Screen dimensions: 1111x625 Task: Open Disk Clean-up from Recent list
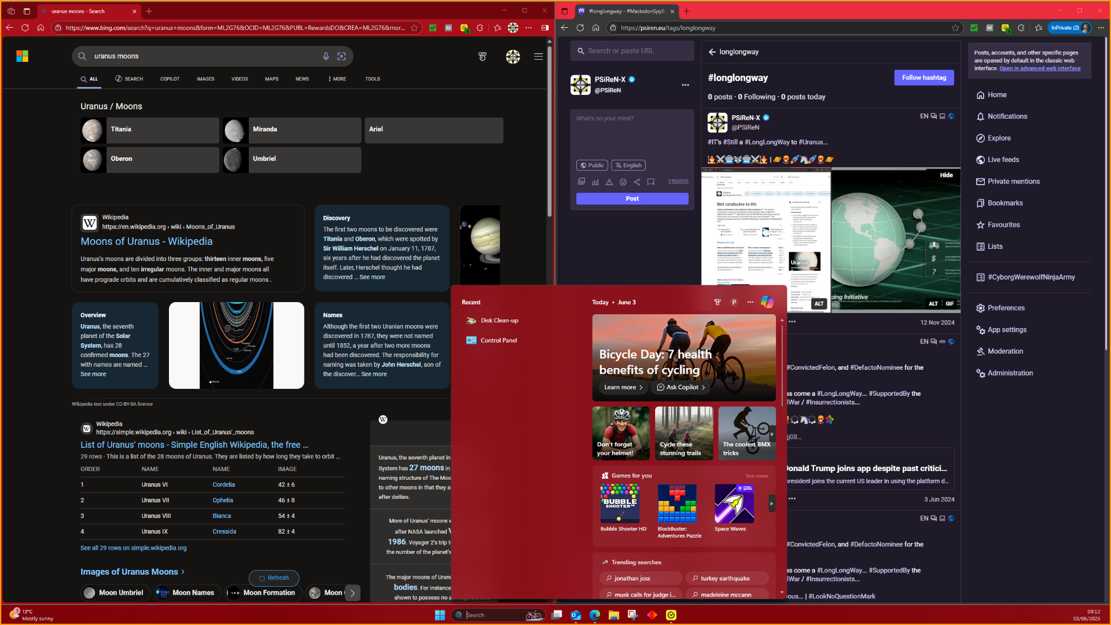[492, 321]
